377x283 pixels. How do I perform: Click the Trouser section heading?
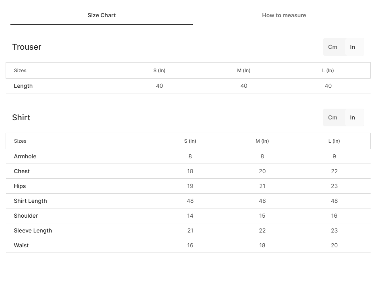(27, 47)
